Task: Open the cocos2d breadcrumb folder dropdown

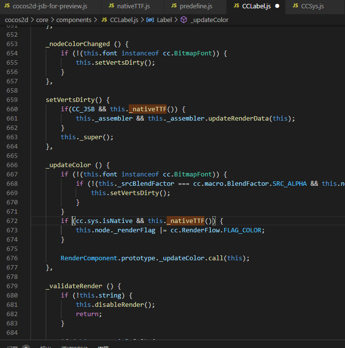Action: pos(16,20)
